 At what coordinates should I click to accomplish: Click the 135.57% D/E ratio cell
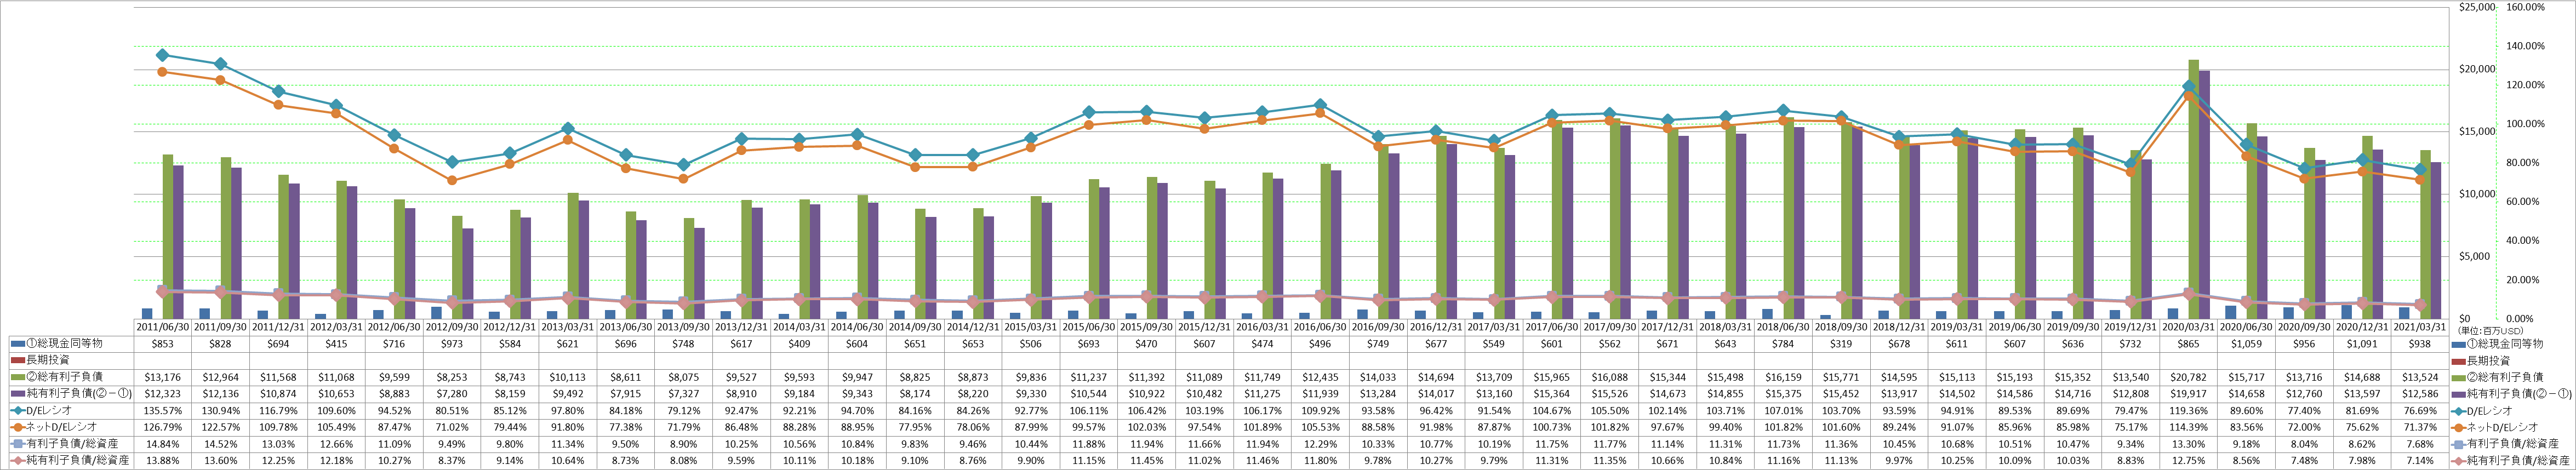[x=162, y=410]
